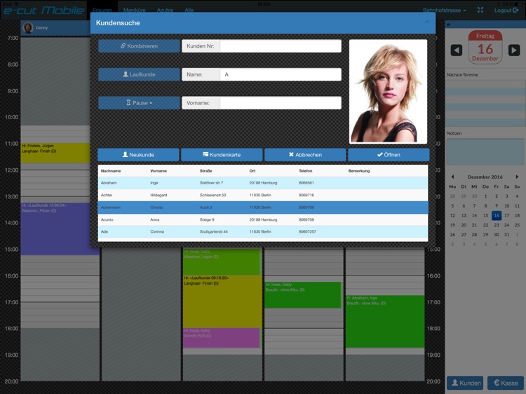This screenshot has width=526, height=394.
Task: Go to next day arrow
Action: (514, 50)
